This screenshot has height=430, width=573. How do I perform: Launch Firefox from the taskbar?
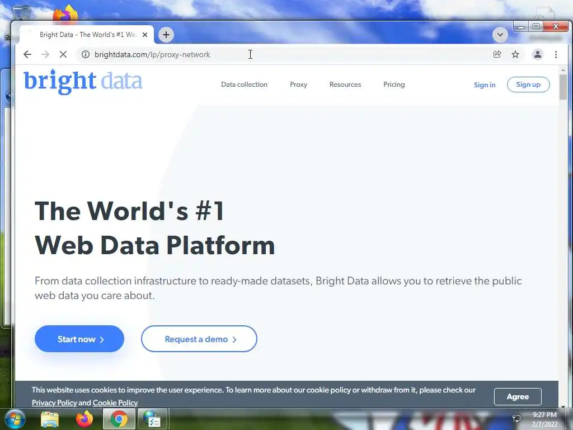tap(84, 419)
